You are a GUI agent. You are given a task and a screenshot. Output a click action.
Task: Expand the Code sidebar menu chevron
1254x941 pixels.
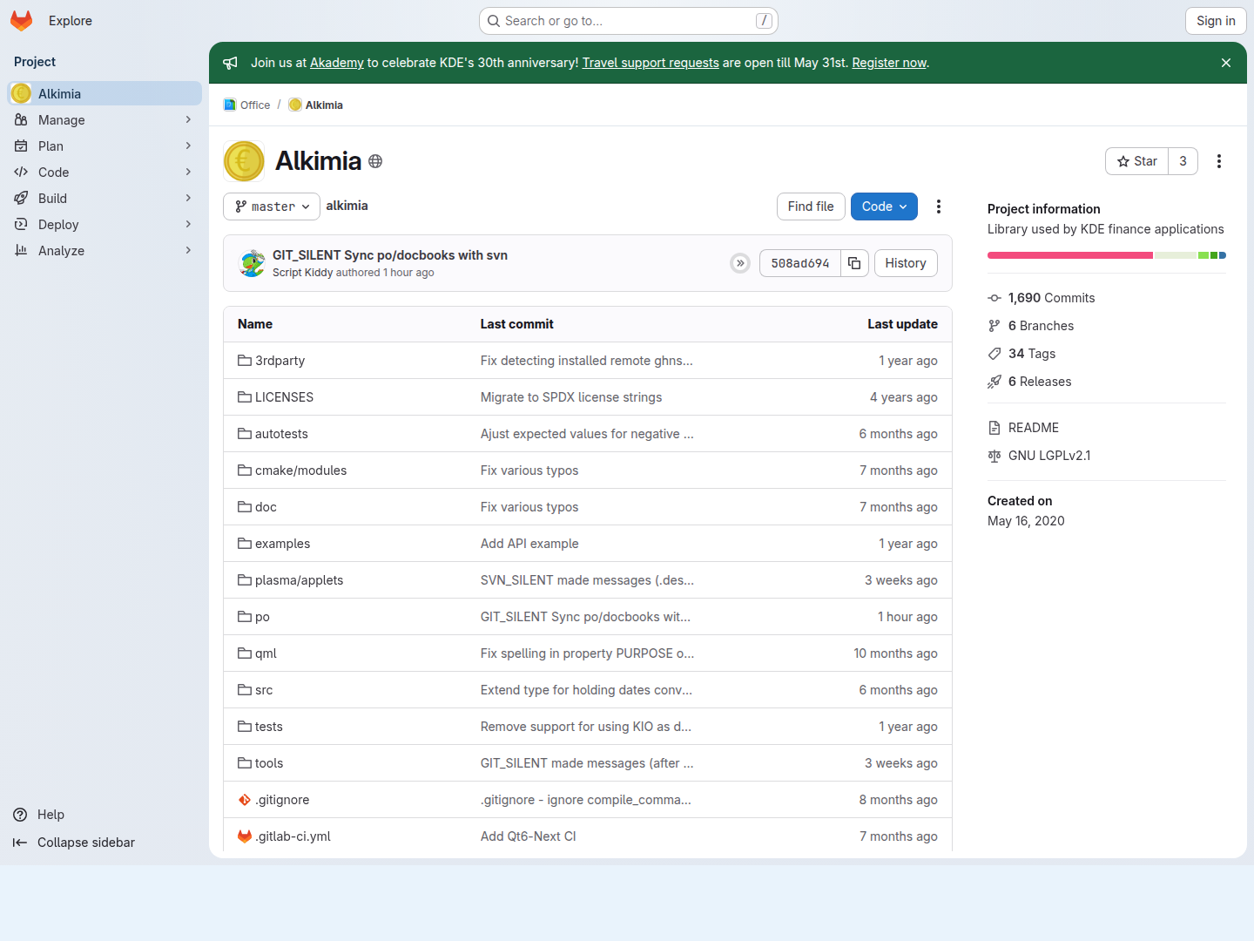[x=188, y=172]
